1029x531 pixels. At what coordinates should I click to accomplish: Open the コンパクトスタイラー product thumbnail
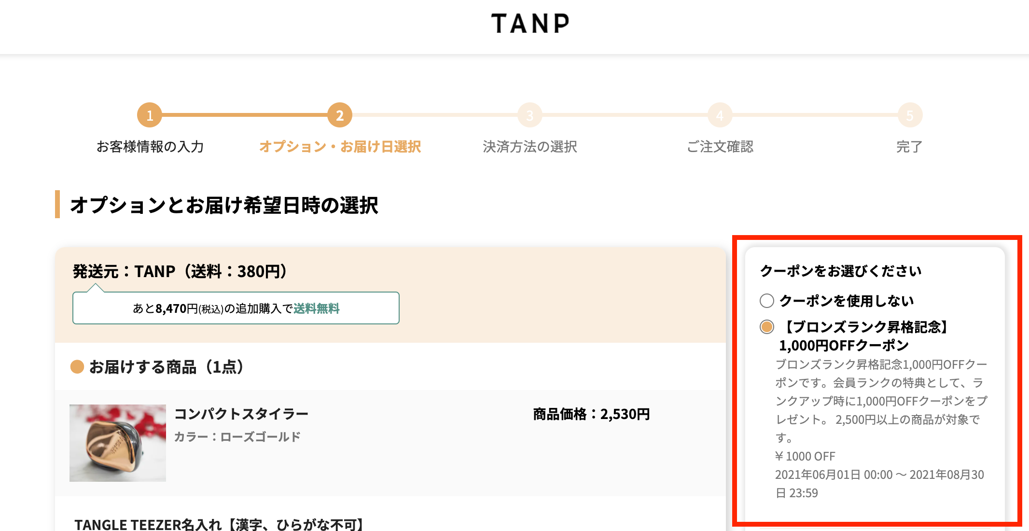(x=118, y=443)
